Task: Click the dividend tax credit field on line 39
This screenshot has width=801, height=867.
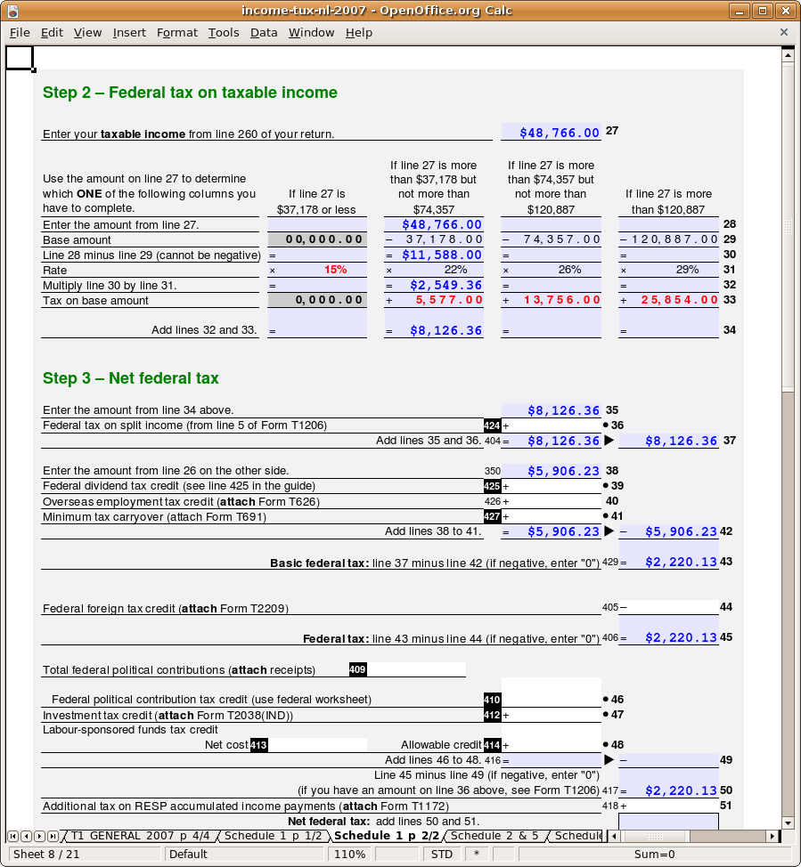Action: pyautogui.click(x=551, y=486)
